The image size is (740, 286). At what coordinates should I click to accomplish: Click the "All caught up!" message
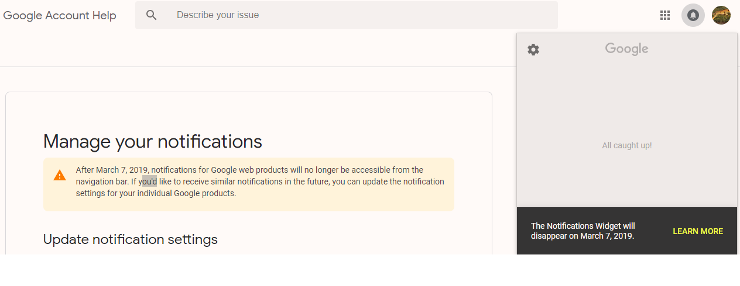click(627, 145)
